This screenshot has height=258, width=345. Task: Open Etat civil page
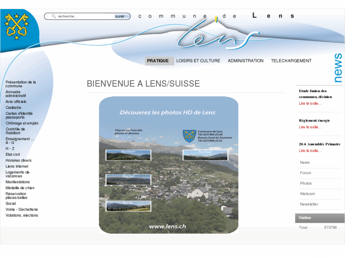tap(12, 155)
